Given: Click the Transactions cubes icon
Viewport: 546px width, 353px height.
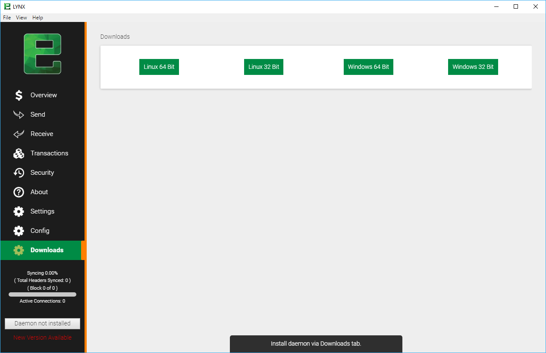Looking at the screenshot, I should [x=19, y=153].
